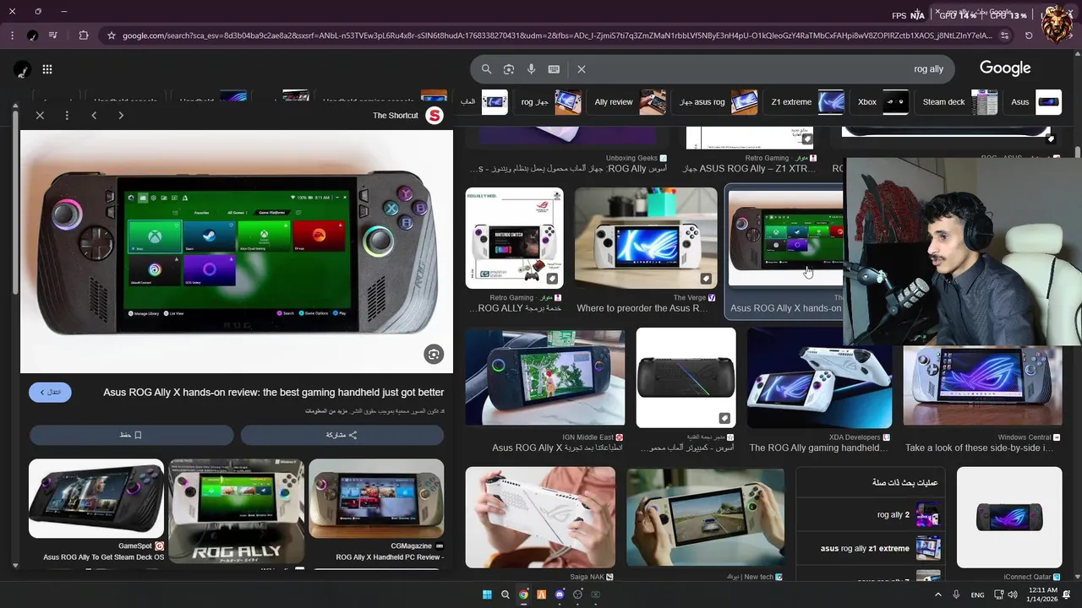The width and height of the screenshot is (1082, 608).
Task: Open the notifications bell in the taskbar
Action: tap(1068, 594)
